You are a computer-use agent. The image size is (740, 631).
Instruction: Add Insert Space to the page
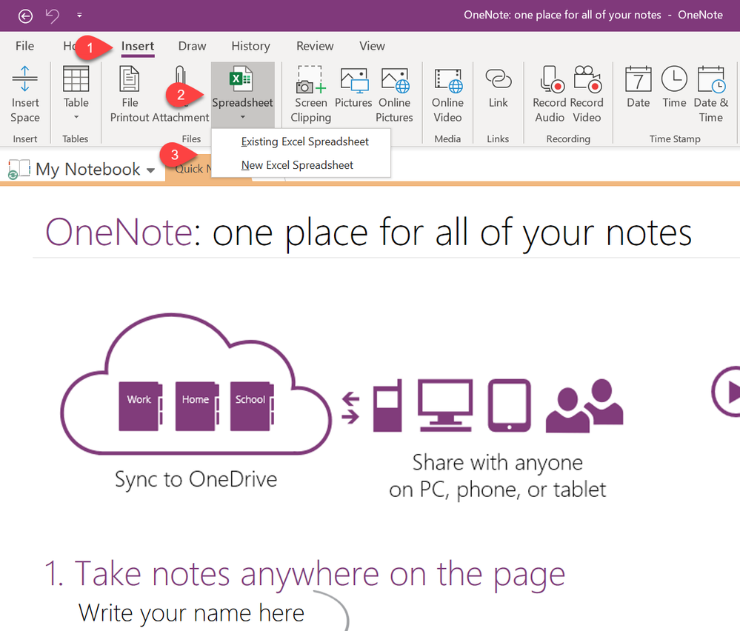point(25,93)
